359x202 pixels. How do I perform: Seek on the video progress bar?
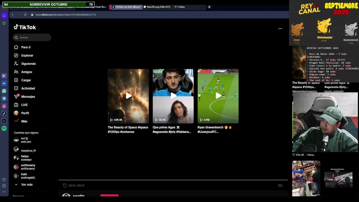click(x=173, y=180)
